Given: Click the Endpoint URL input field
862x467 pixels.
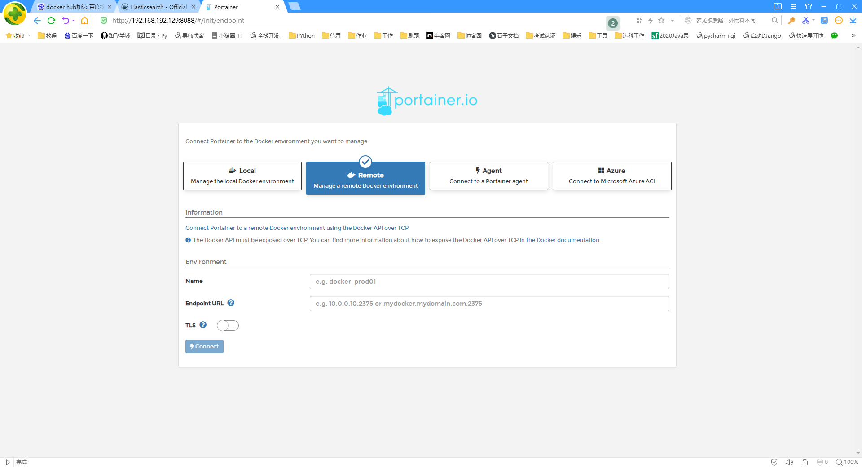Looking at the screenshot, I should point(489,304).
